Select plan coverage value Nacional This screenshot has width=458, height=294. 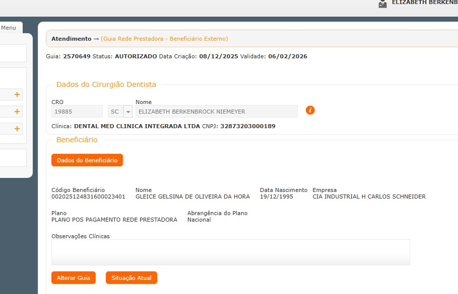(199, 220)
